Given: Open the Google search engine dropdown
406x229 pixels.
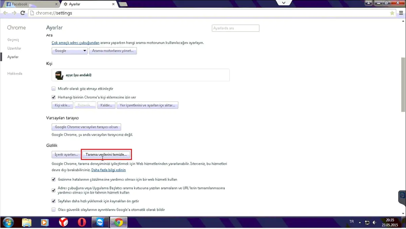Looking at the screenshot, I should click(x=69, y=50).
